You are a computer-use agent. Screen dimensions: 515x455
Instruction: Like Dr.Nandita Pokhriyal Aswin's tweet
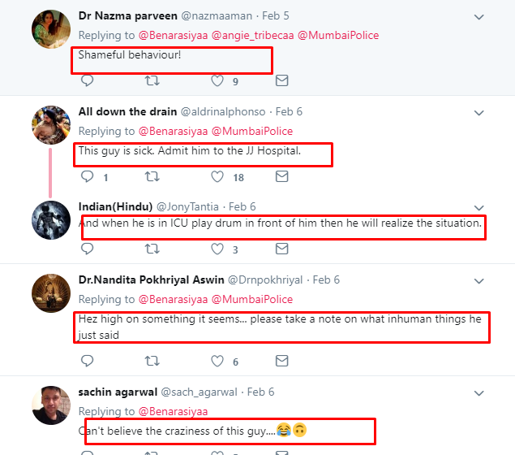click(x=217, y=361)
